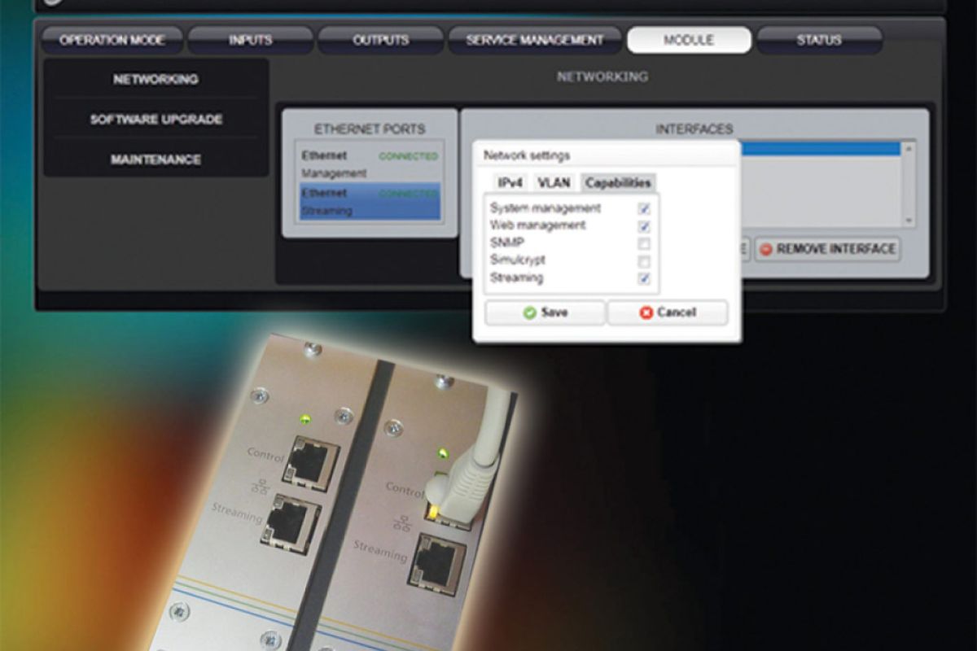This screenshot has width=977, height=651.
Task: Uncheck the System management checkbox
Action: coord(644,209)
